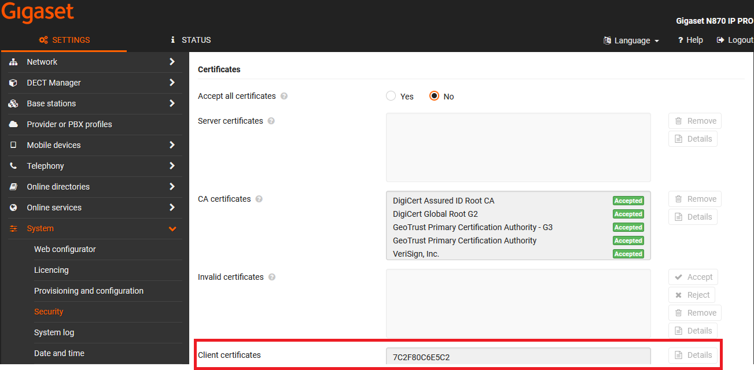This screenshot has height=370, width=754.
Task: Expand the Network menu chevron
Action: (x=172, y=62)
